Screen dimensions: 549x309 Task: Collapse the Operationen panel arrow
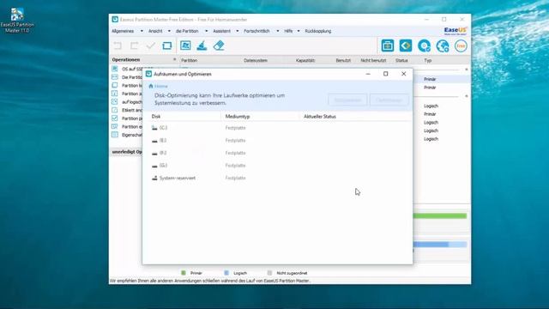(x=174, y=59)
